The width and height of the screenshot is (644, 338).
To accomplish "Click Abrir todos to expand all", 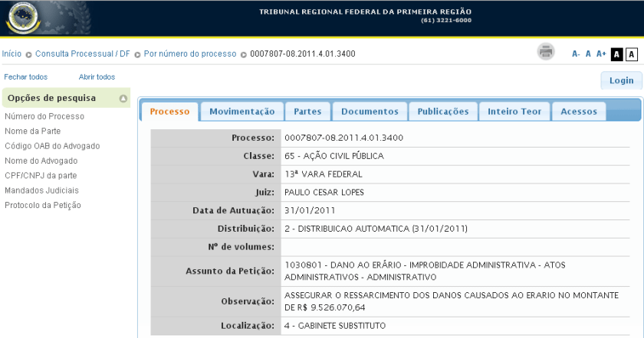I will [97, 77].
